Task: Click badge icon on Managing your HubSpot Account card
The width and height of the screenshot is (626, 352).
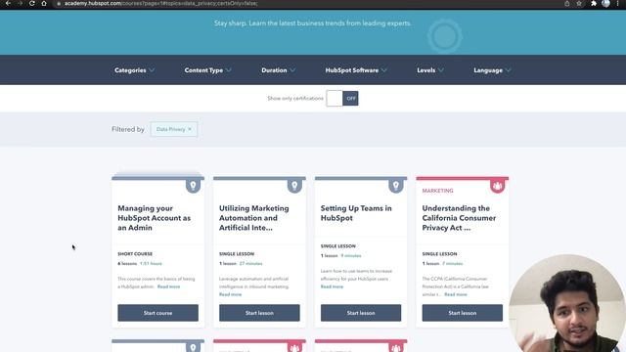Action: click(x=193, y=186)
